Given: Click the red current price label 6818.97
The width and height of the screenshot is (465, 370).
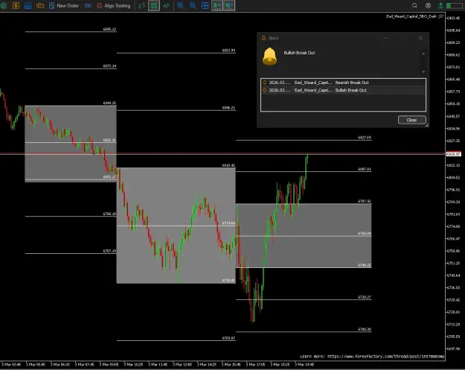Looking at the screenshot, I should pyautogui.click(x=454, y=154).
